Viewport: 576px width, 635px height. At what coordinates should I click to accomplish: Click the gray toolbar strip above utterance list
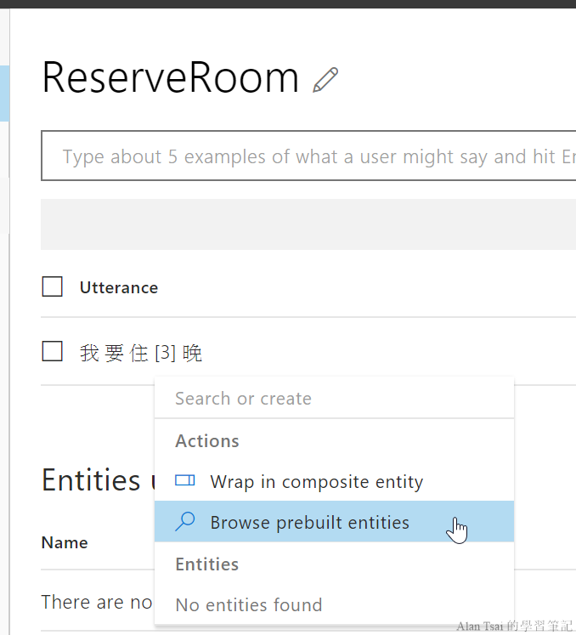(308, 224)
